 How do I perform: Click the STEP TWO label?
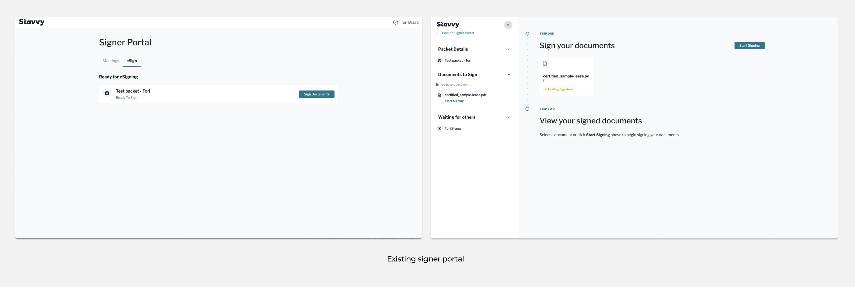pos(547,109)
